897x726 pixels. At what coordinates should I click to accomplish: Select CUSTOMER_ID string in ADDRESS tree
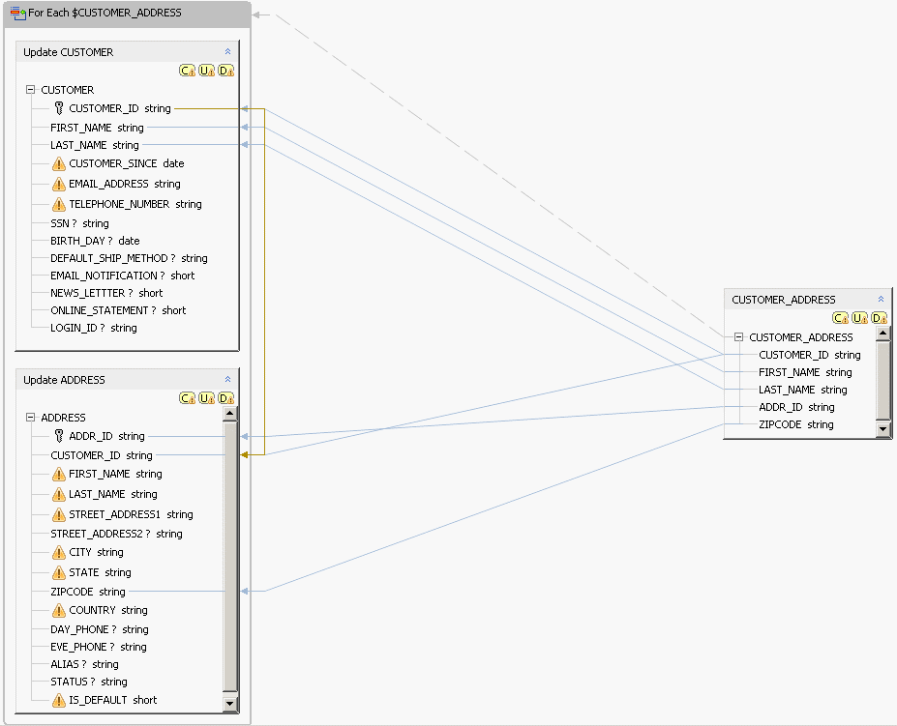click(x=102, y=455)
